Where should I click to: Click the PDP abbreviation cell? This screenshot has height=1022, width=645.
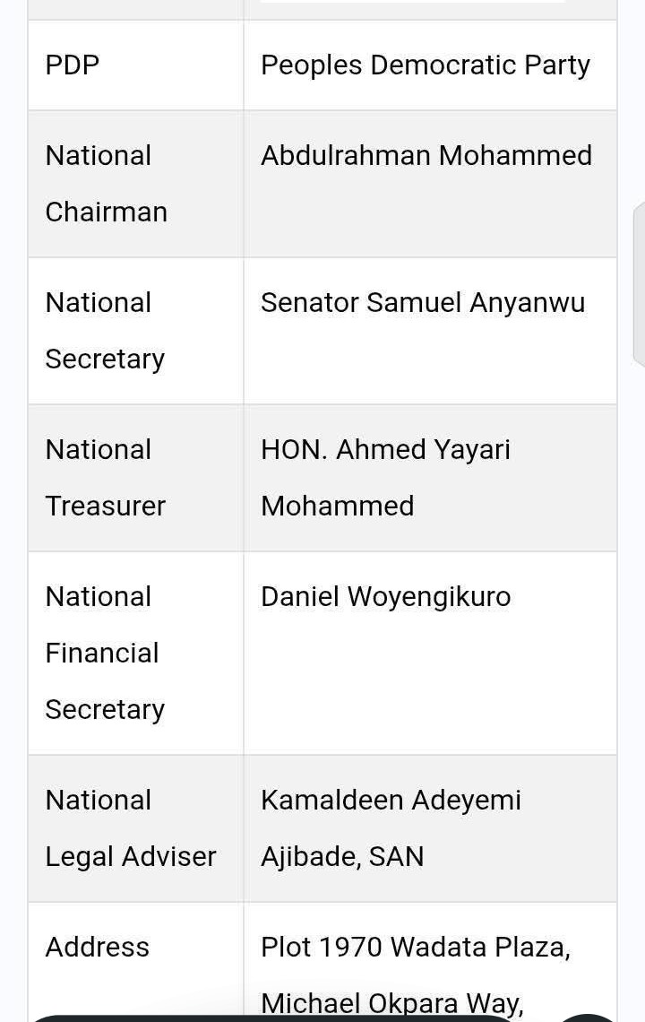tap(73, 65)
